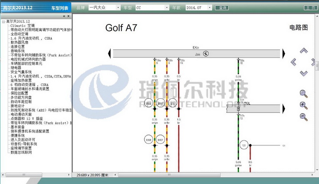Zoom in with the plus magnifier
The height and width of the screenshot is (184, 319).
(x=303, y=105)
